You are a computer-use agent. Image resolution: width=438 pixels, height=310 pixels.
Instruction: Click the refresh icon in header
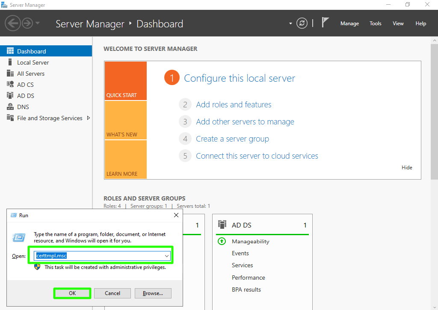point(302,23)
